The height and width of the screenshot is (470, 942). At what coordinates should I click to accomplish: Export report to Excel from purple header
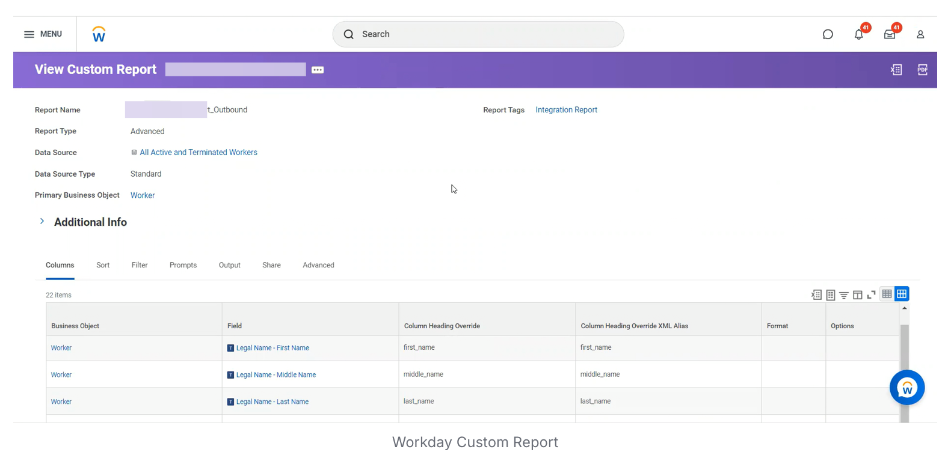click(896, 70)
